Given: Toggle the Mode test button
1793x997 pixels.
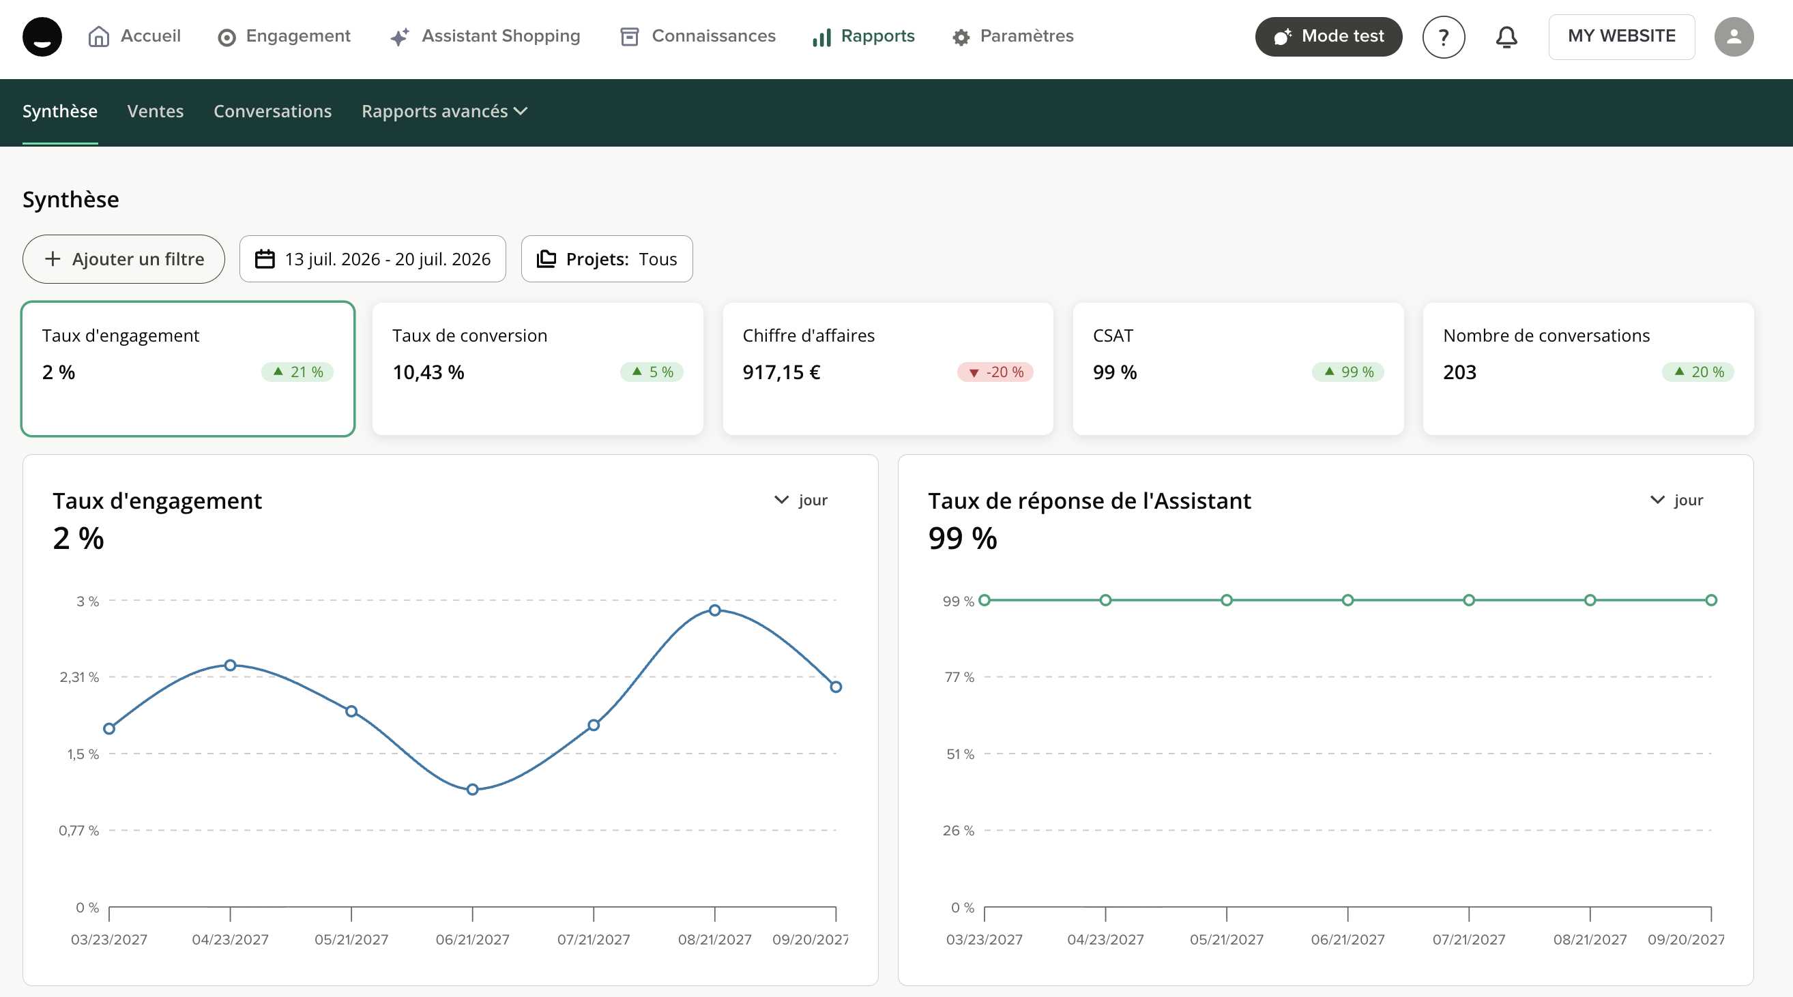Looking at the screenshot, I should (x=1328, y=37).
